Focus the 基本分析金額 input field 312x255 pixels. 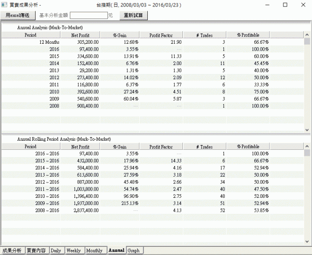click(x=89, y=15)
